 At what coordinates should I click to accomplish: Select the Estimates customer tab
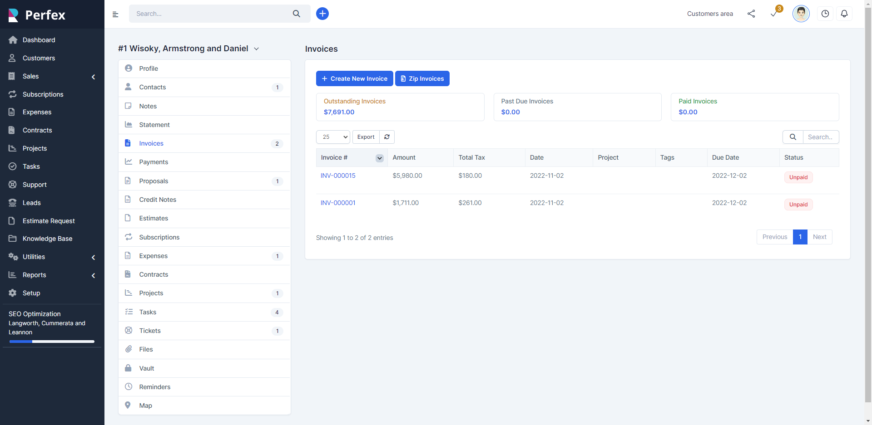coord(204,218)
